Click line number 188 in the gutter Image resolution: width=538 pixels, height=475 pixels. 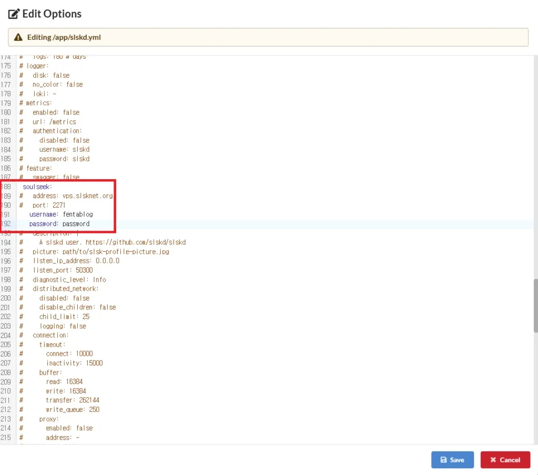tap(6, 186)
